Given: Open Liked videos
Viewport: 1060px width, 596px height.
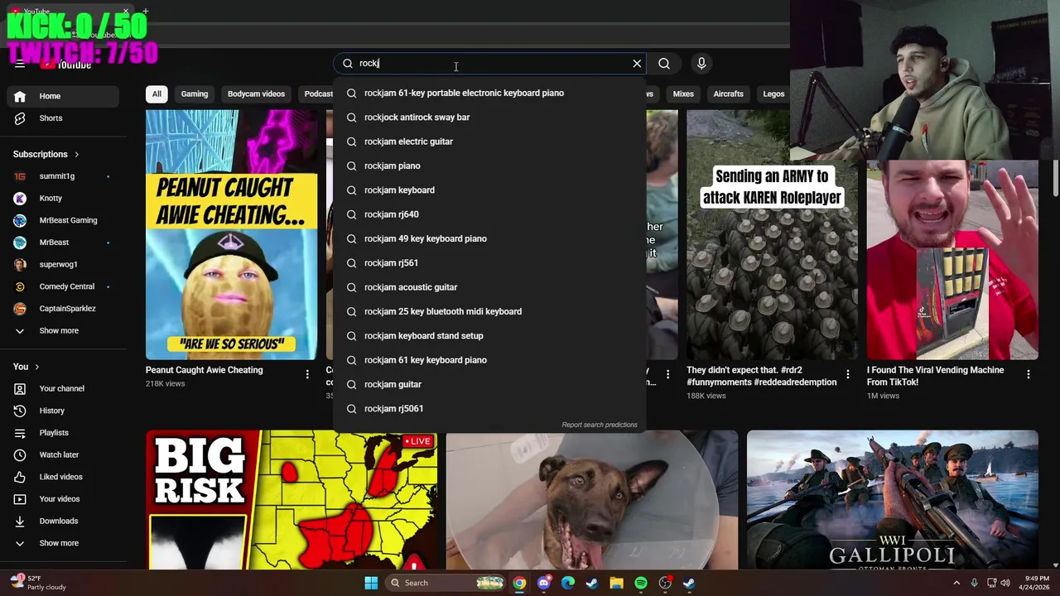Looking at the screenshot, I should [63, 477].
